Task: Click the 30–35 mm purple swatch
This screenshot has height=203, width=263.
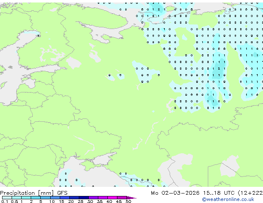Action: point(93,198)
